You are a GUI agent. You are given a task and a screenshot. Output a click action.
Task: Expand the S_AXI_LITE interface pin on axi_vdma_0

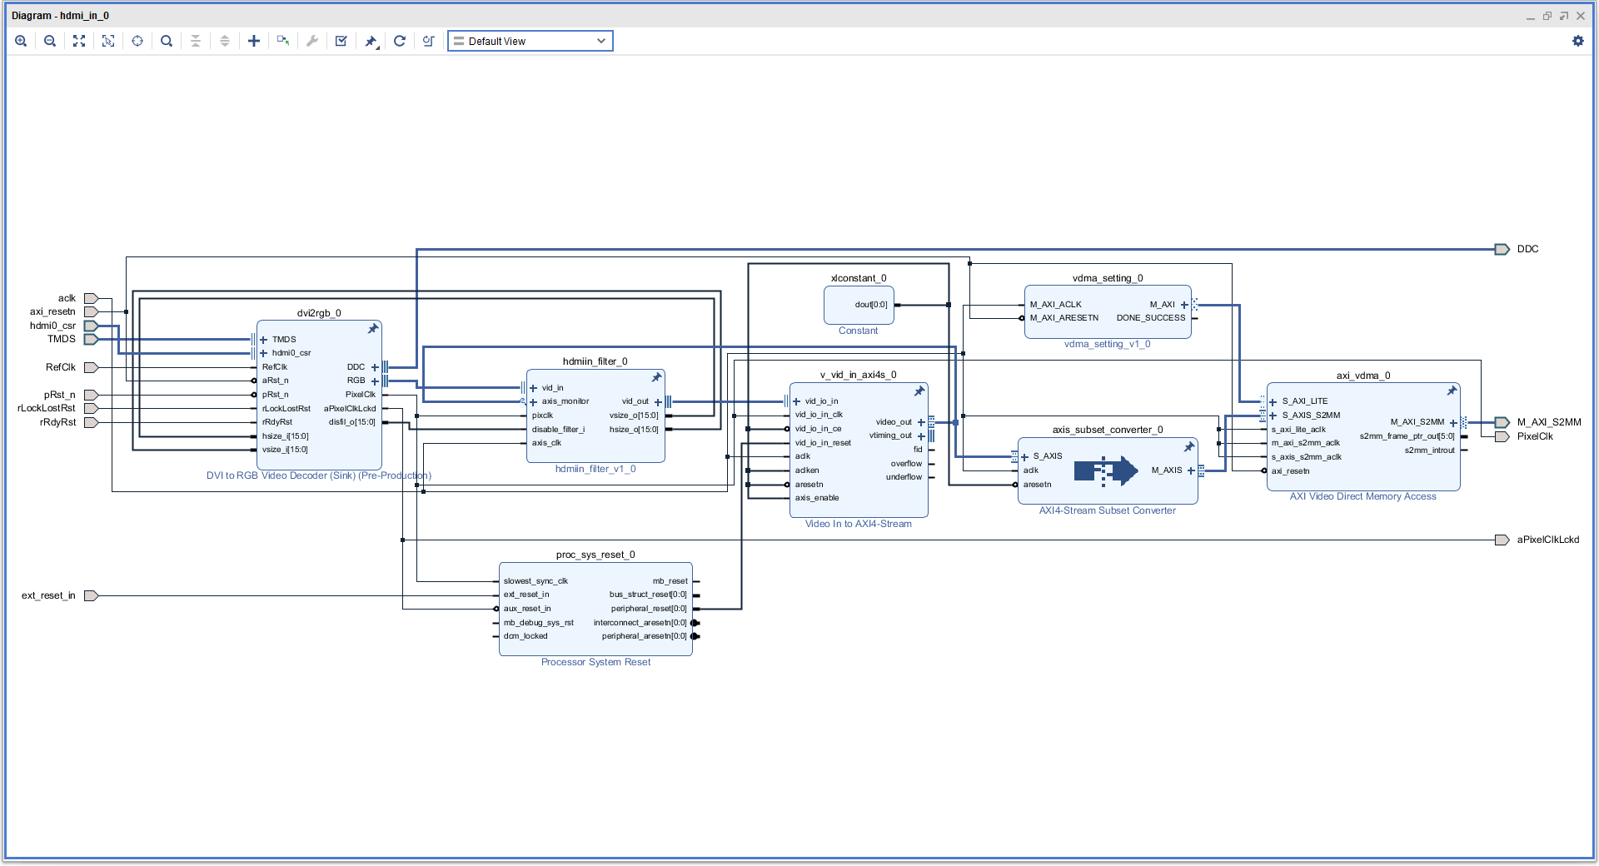(x=1273, y=401)
